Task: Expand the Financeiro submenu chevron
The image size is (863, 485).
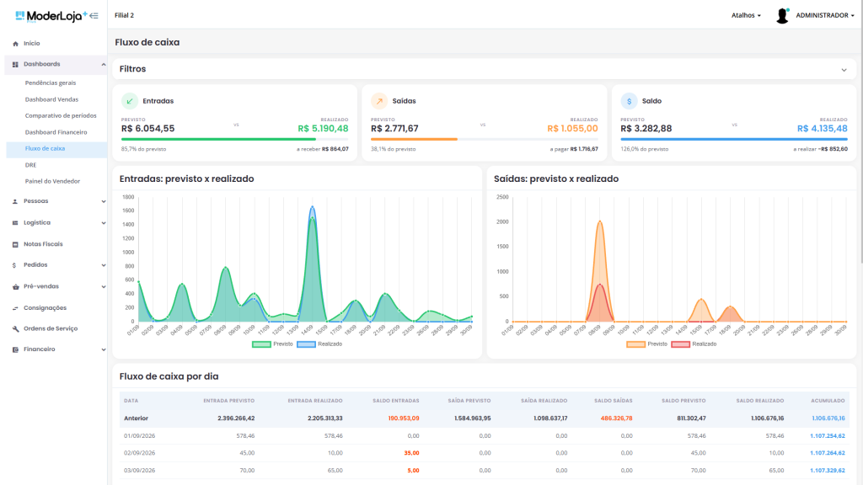Action: [103, 349]
